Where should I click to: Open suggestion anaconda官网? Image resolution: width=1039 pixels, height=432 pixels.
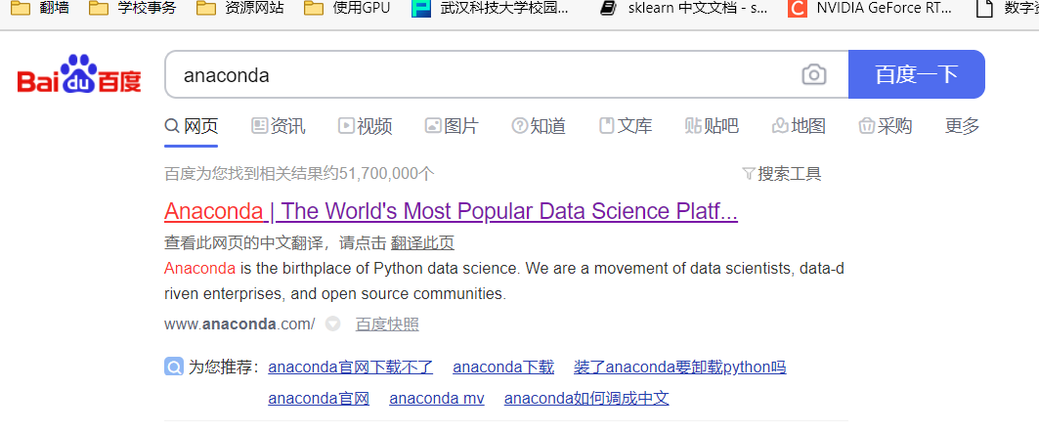pos(319,399)
